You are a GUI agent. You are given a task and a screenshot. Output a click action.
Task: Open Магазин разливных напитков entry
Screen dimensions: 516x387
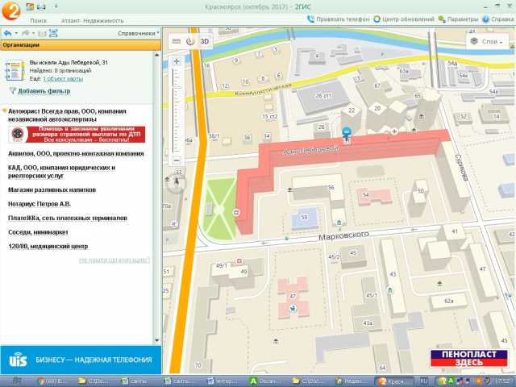(x=52, y=190)
